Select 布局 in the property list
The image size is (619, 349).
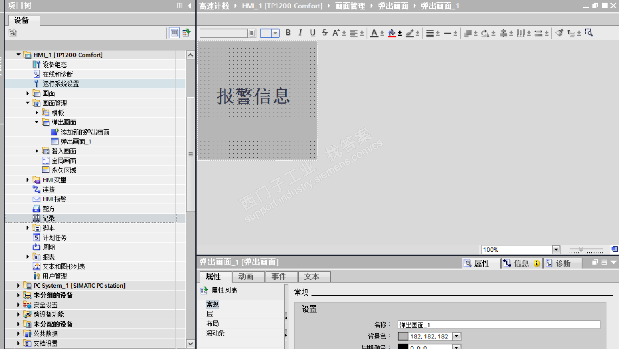(213, 324)
